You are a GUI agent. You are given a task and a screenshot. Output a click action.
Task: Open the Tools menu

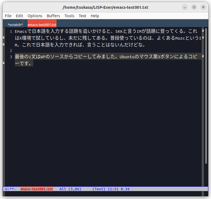69,16
